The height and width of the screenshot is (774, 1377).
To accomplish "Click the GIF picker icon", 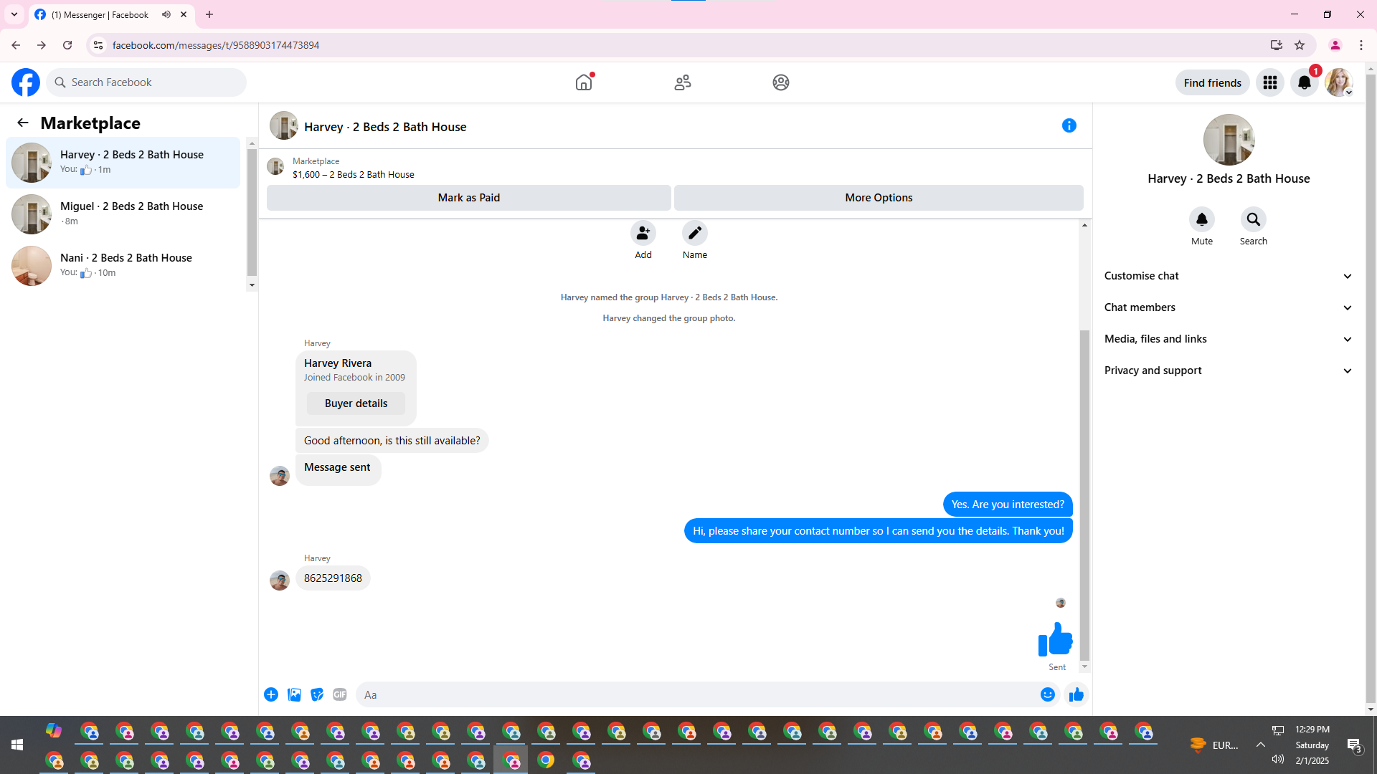I will pos(340,694).
